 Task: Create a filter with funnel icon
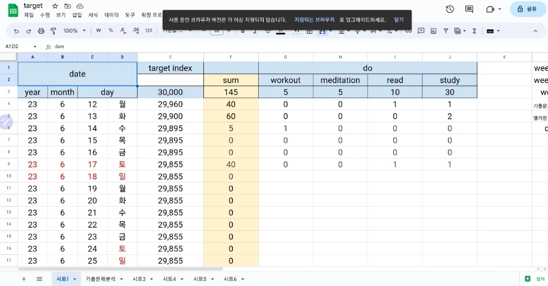[446, 31]
